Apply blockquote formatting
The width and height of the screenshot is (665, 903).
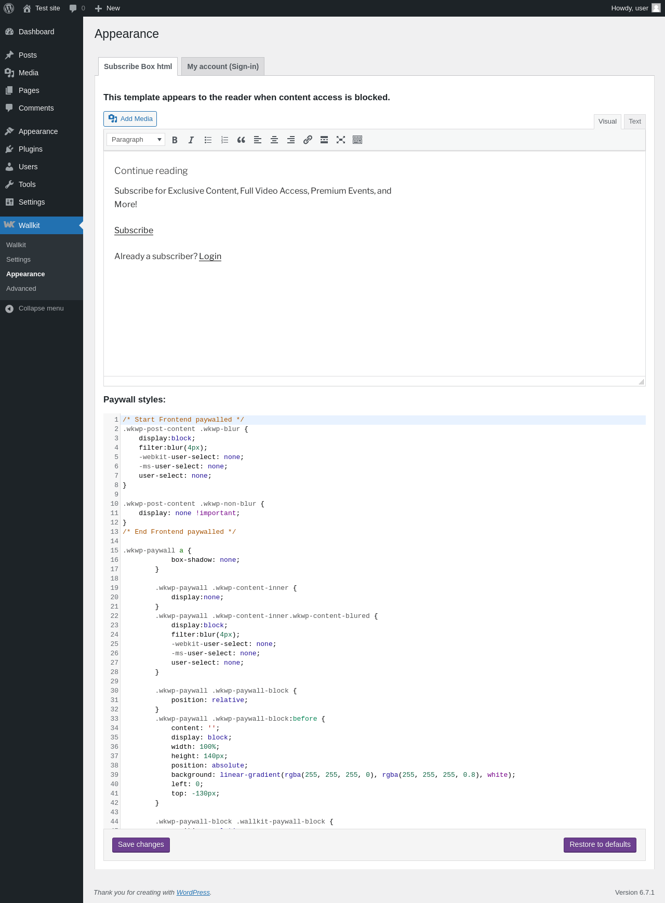[241, 140]
